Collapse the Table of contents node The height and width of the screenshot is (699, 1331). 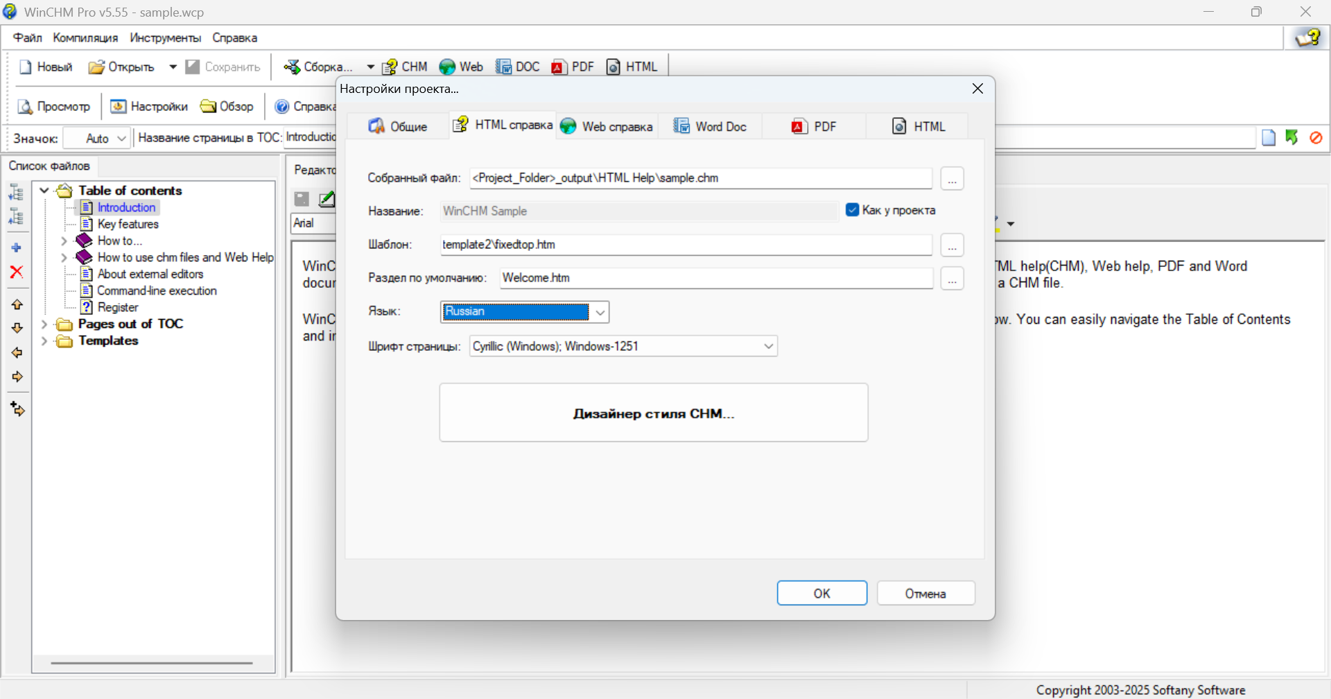[44, 190]
